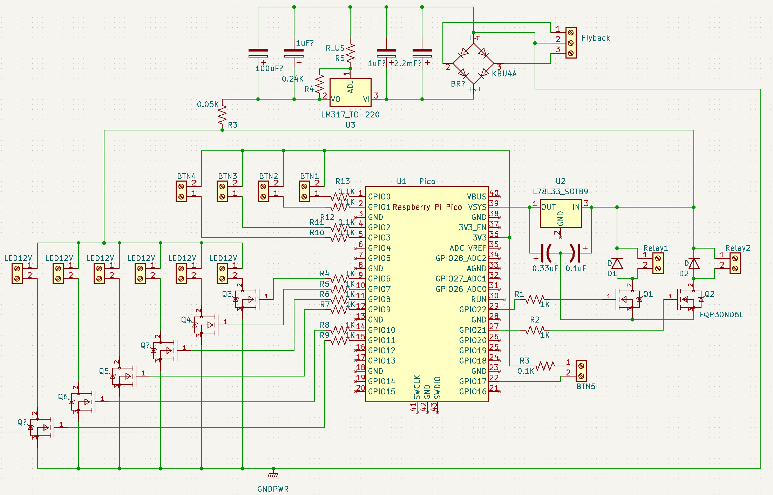Click the AGND pin label
Image resolution: width=773 pixels, height=495 pixels.
(x=477, y=269)
